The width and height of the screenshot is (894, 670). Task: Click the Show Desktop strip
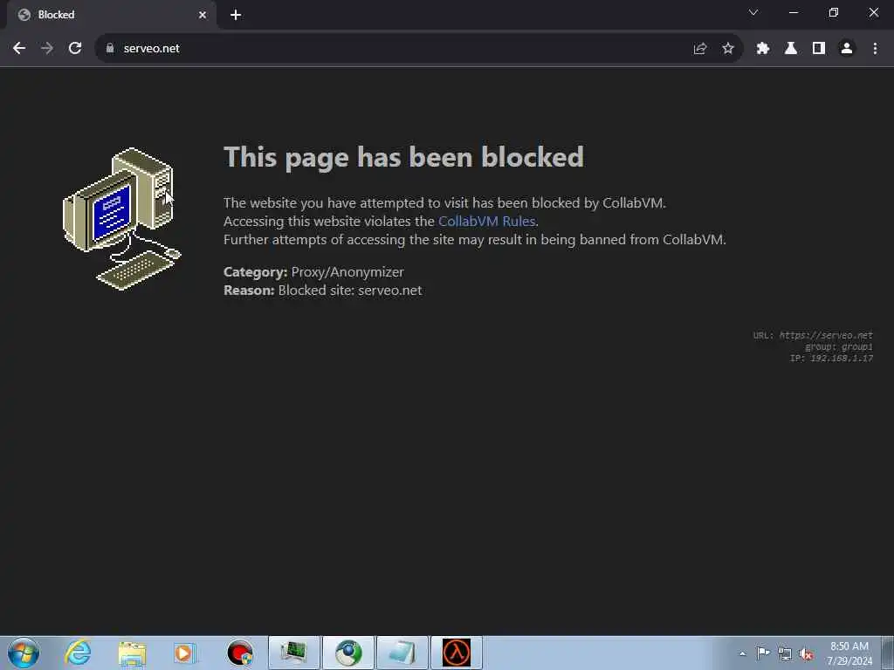[x=888, y=653]
